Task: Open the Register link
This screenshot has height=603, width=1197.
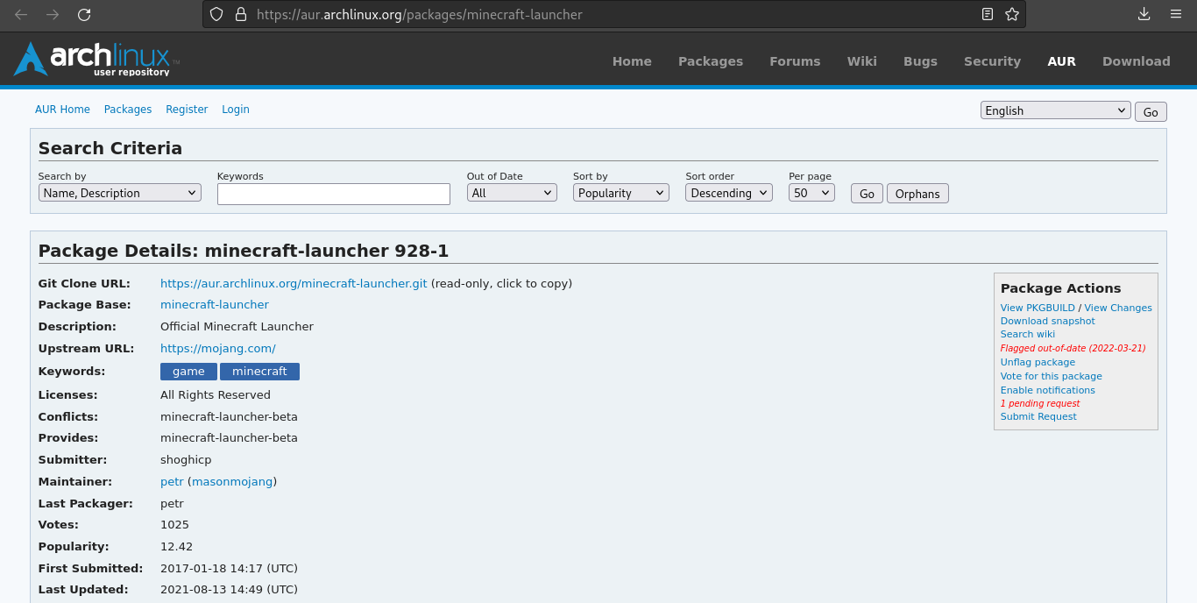Action: 187,110
